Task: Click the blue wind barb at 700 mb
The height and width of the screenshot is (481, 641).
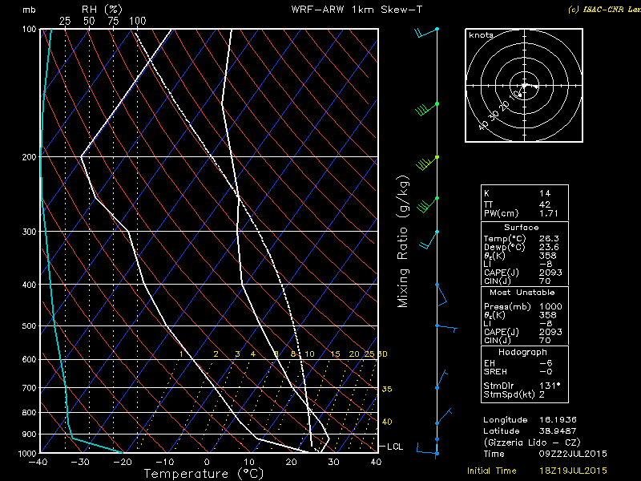Action: 441,379
